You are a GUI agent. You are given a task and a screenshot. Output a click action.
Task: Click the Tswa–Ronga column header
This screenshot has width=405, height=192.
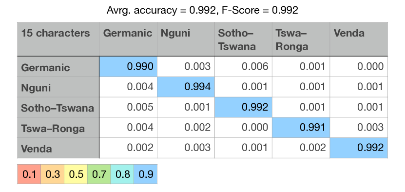(301, 39)
